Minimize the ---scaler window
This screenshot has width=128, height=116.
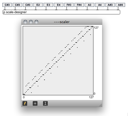click(x=31, y=22)
